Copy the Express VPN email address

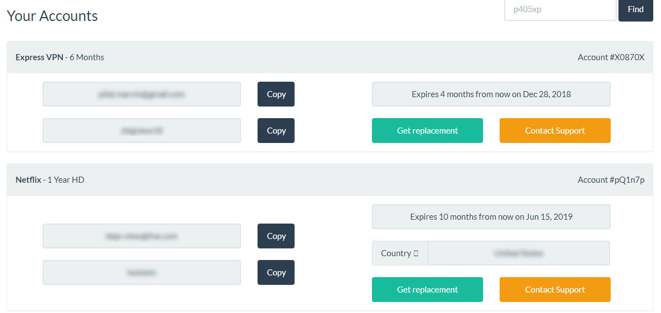click(x=276, y=94)
